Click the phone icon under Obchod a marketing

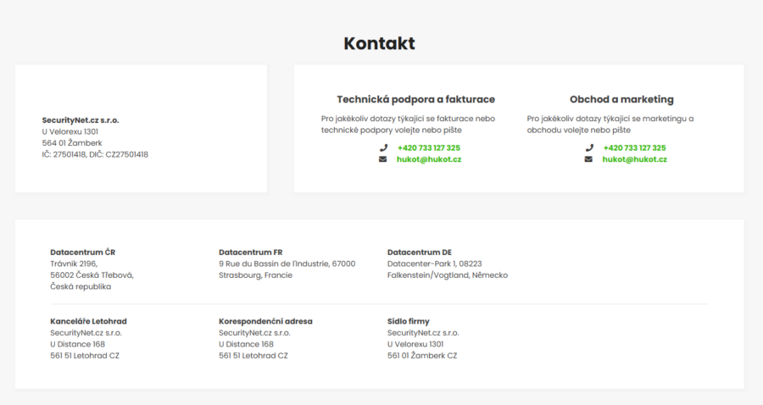tap(589, 147)
